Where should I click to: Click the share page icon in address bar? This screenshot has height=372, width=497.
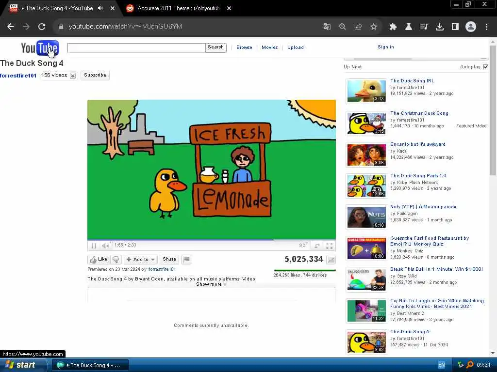[358, 27]
